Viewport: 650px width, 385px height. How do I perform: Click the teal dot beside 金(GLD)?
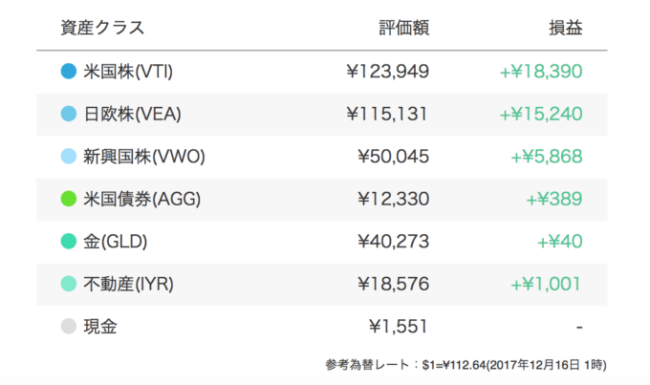pos(69,241)
